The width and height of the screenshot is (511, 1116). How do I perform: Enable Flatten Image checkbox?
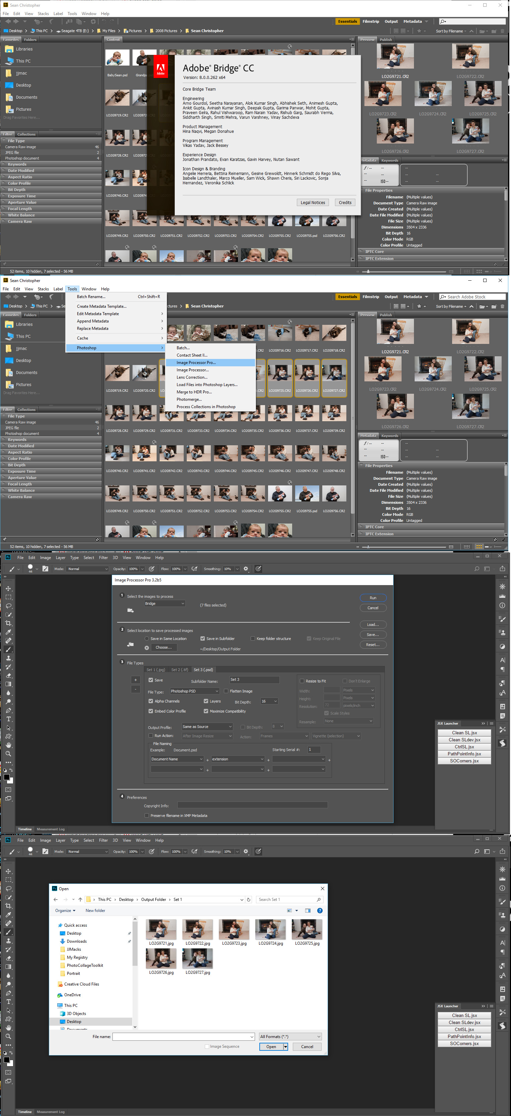tap(226, 691)
